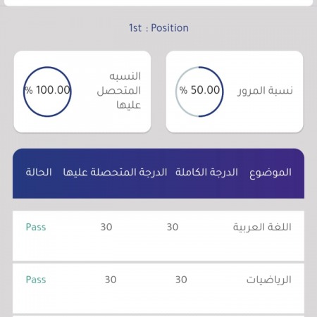This screenshot has width=317, height=317.
Task: Select the 50.00% pass rate circular indicator
Action: [x=199, y=92]
